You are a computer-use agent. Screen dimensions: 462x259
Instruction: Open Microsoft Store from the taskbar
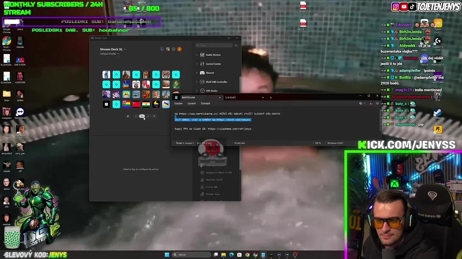click(239, 255)
